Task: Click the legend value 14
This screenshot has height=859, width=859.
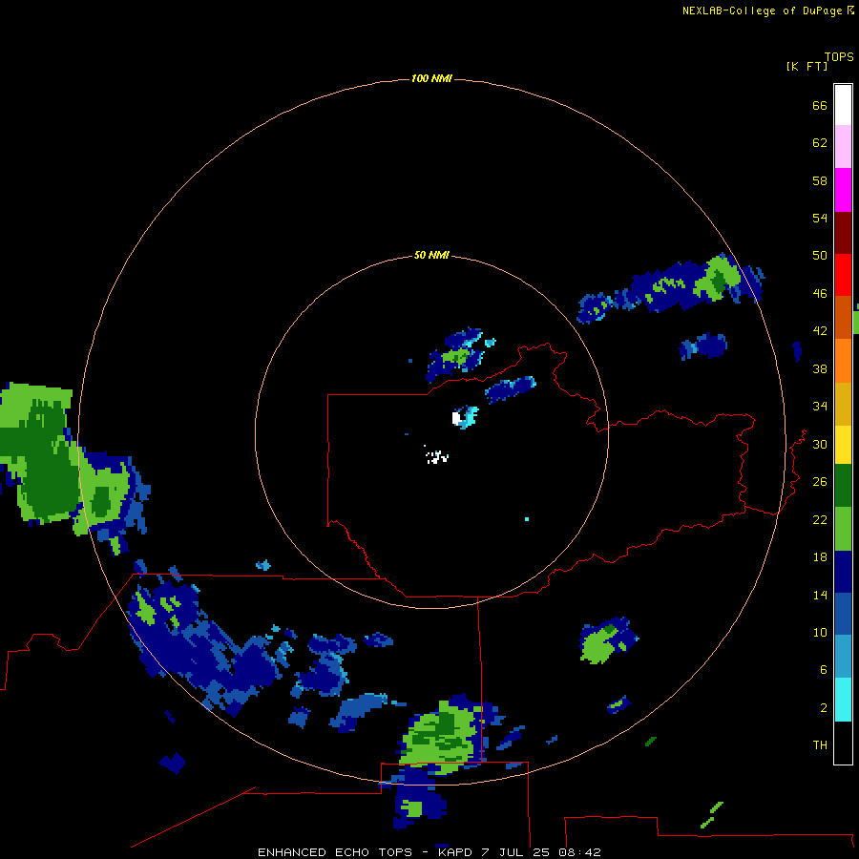Action: tap(820, 595)
